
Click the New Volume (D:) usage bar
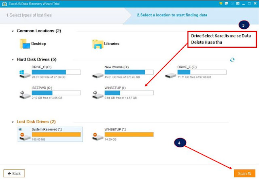pos(129,72)
